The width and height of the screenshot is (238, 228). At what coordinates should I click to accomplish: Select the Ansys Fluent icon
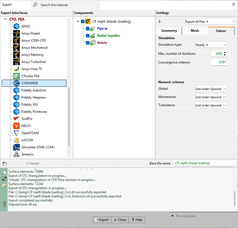tap(16, 33)
